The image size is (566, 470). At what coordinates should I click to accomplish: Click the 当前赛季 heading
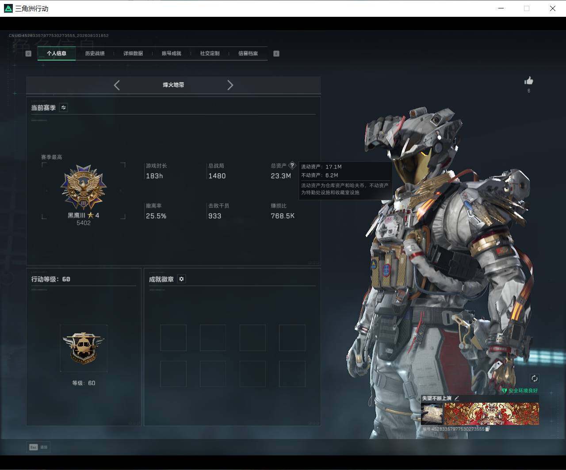click(43, 107)
